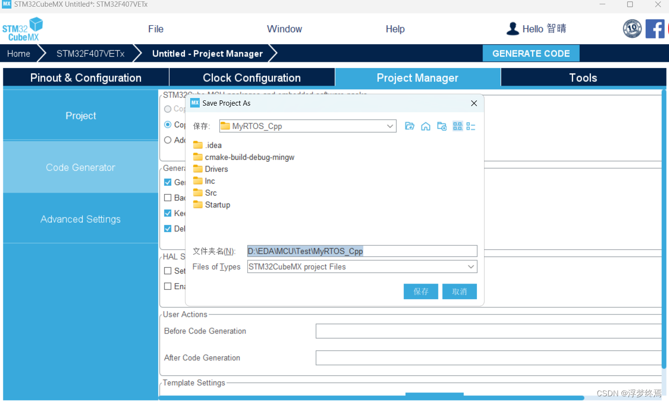This screenshot has width=669, height=402.
Task: Go to STM32F407VETx breadcrumb
Action: (x=90, y=54)
